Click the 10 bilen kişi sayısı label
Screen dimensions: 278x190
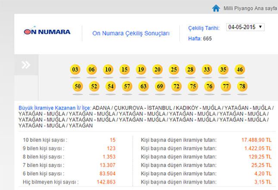(45, 140)
